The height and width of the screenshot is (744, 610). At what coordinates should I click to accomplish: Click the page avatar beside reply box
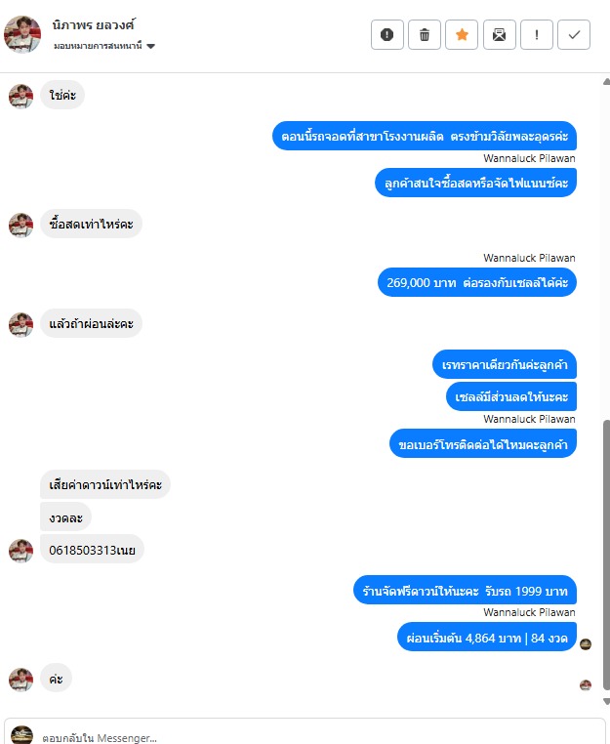click(x=21, y=735)
